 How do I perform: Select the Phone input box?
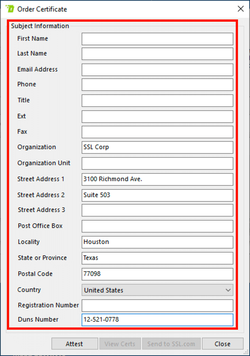(157, 85)
